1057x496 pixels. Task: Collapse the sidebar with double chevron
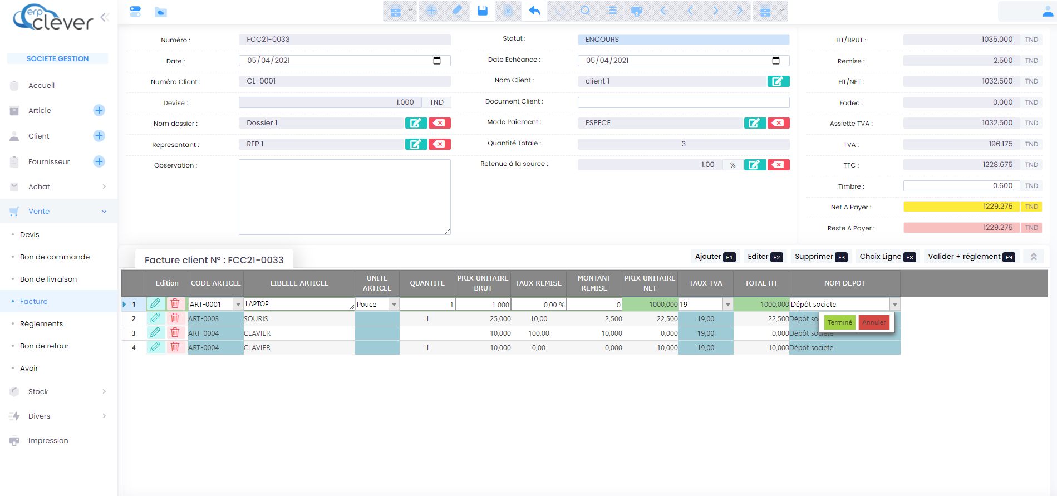105,17
